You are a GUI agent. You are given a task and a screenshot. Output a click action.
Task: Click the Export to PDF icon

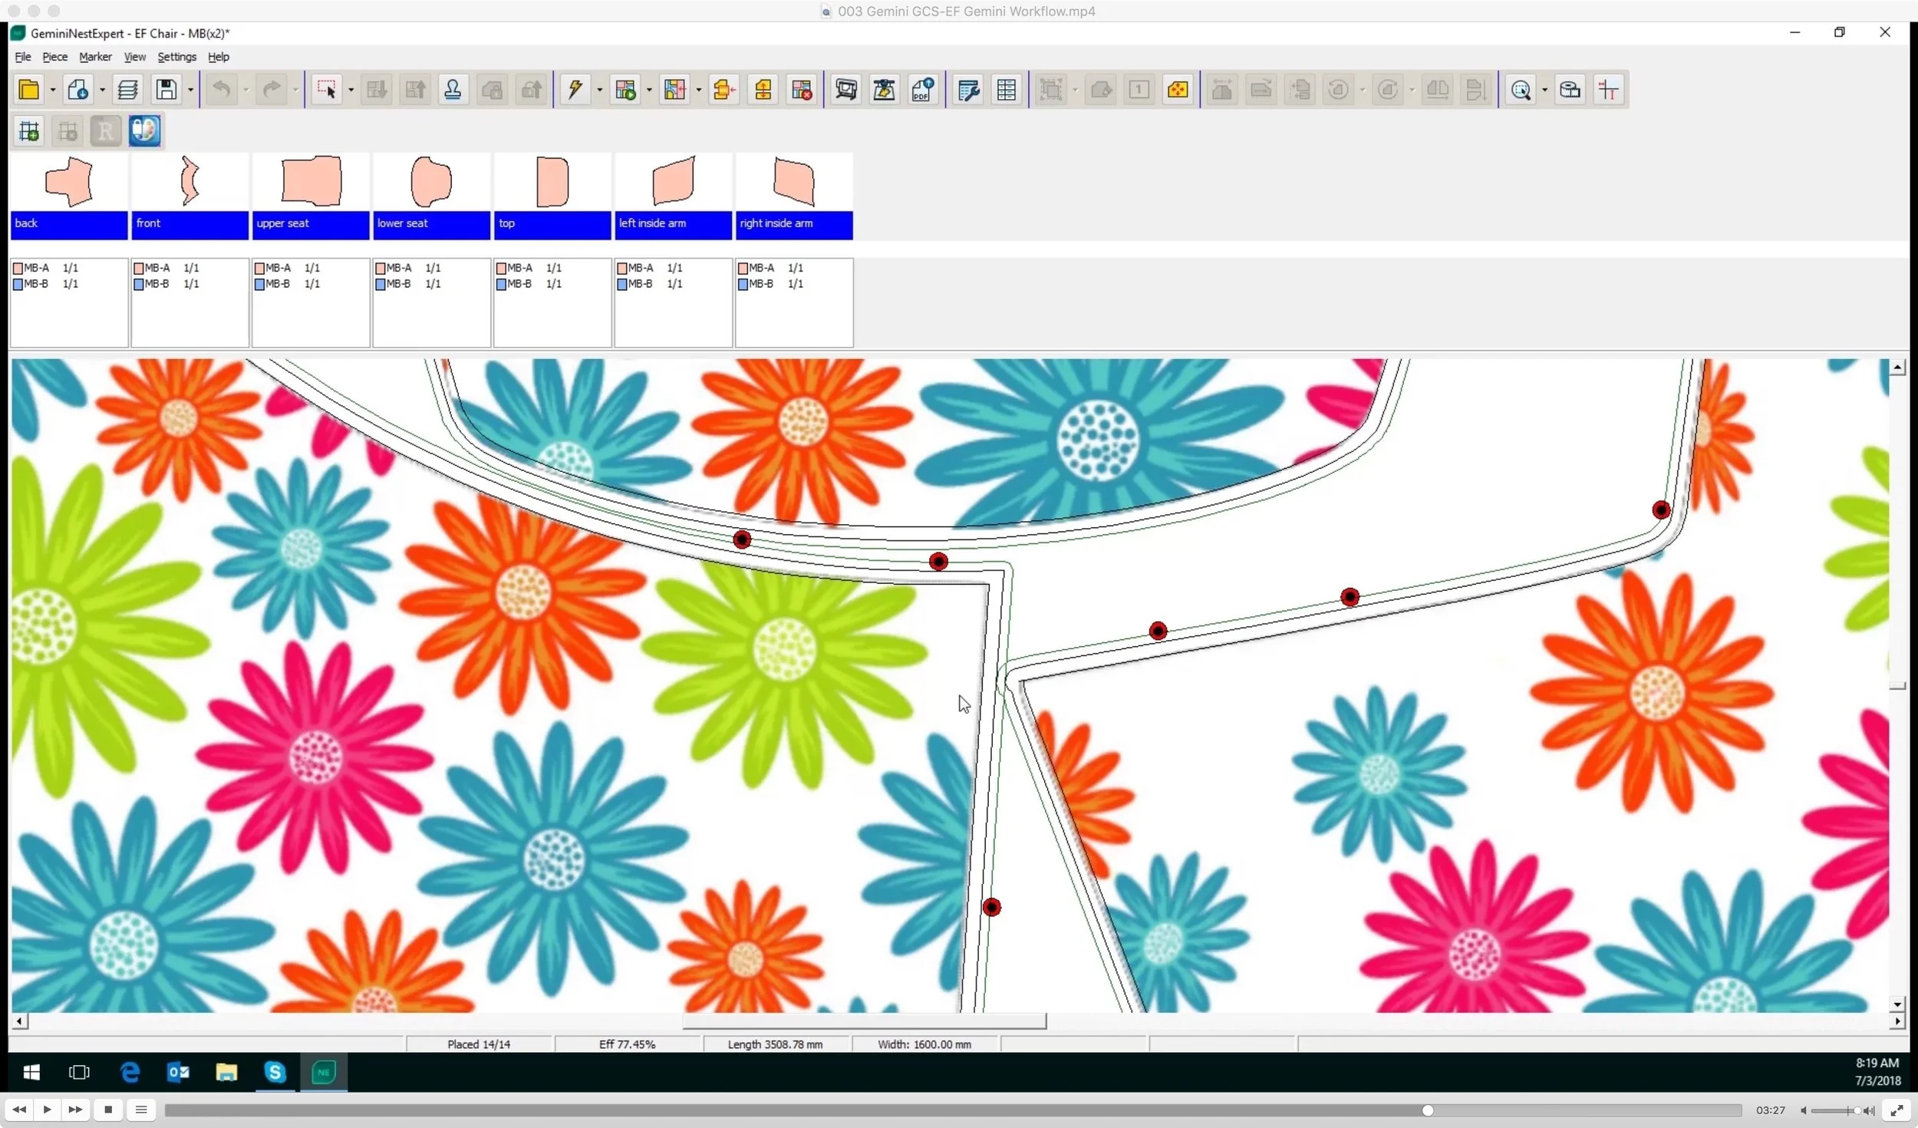point(923,90)
